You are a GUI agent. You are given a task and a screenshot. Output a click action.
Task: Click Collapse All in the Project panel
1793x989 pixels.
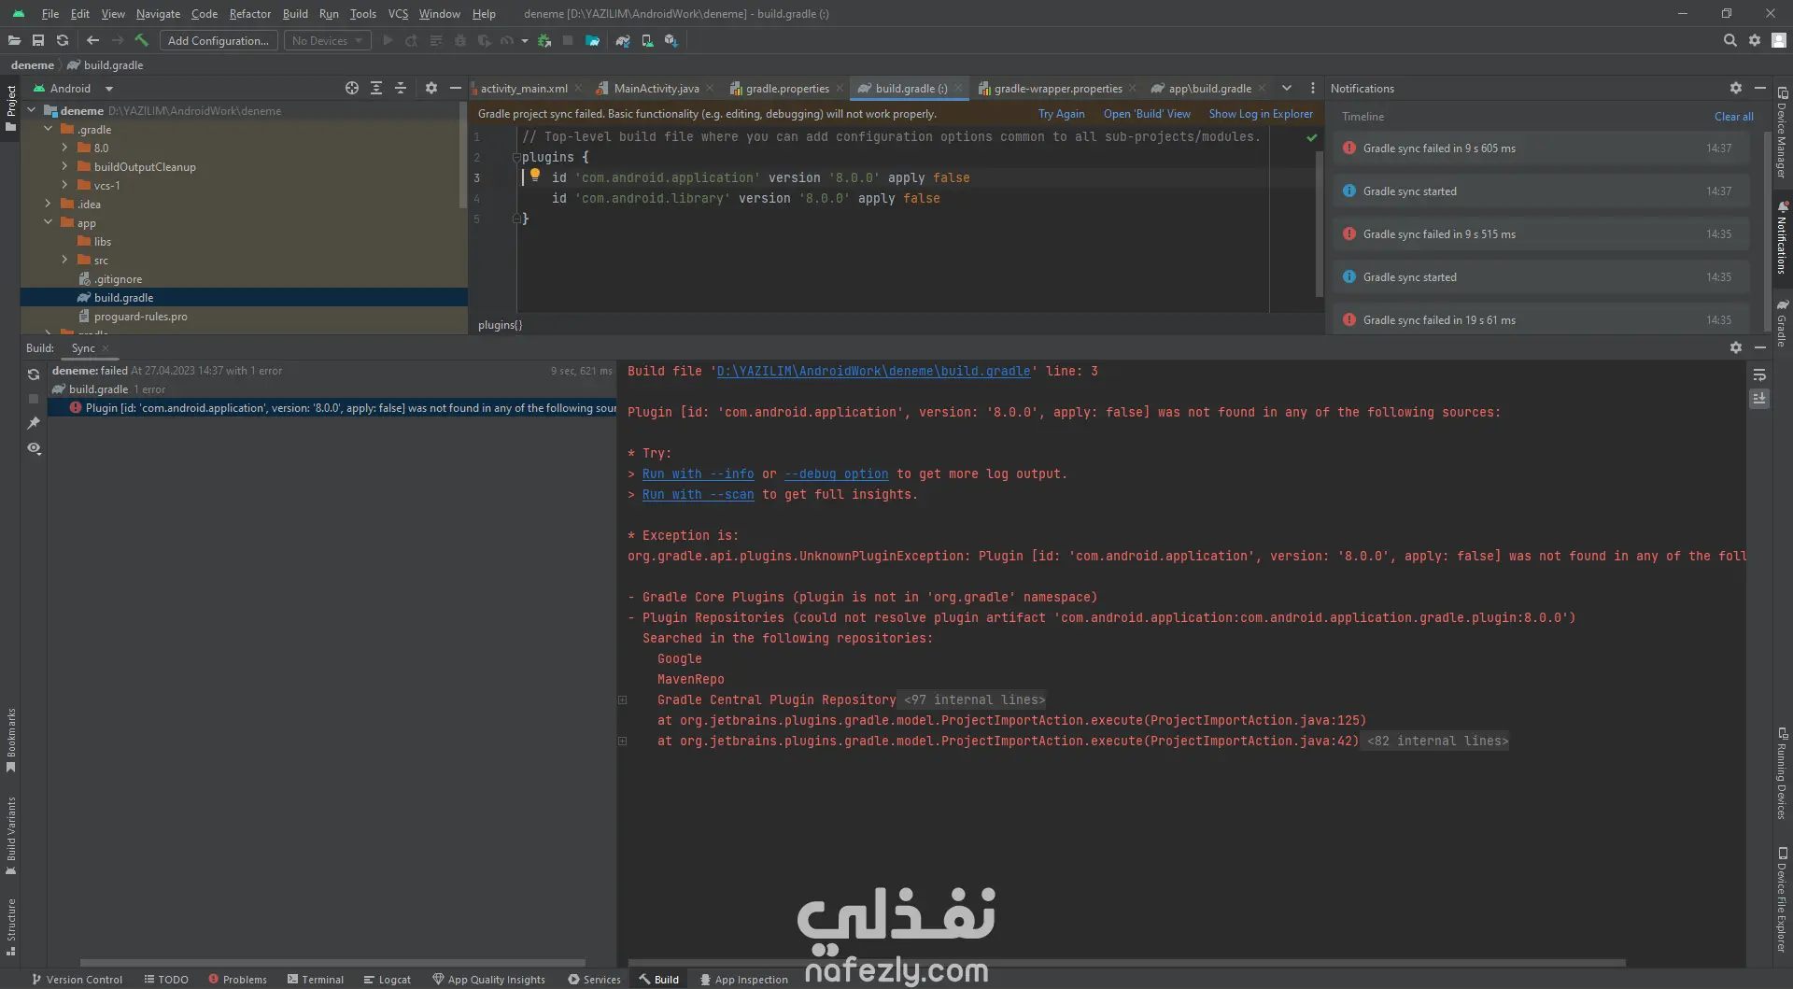coord(401,88)
